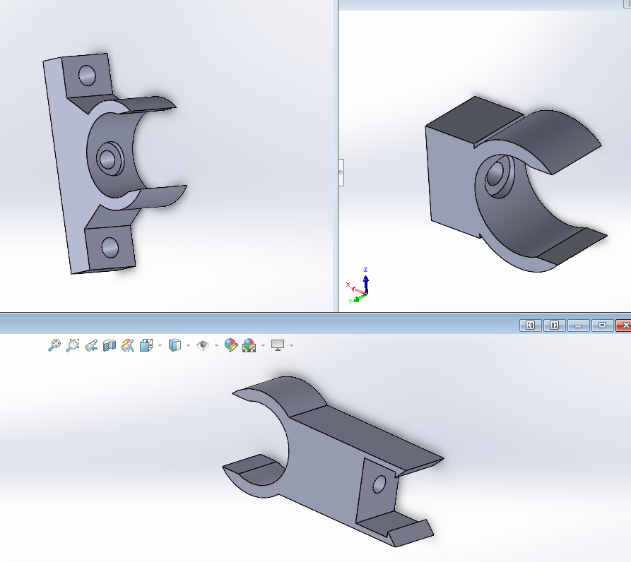Expand the View Orientation dropdown arrow
The width and height of the screenshot is (631, 562).
pos(159,345)
